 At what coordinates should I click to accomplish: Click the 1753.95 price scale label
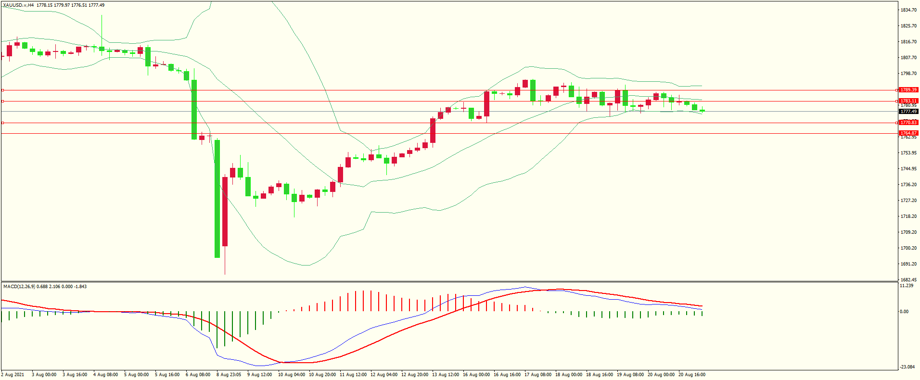pos(908,153)
